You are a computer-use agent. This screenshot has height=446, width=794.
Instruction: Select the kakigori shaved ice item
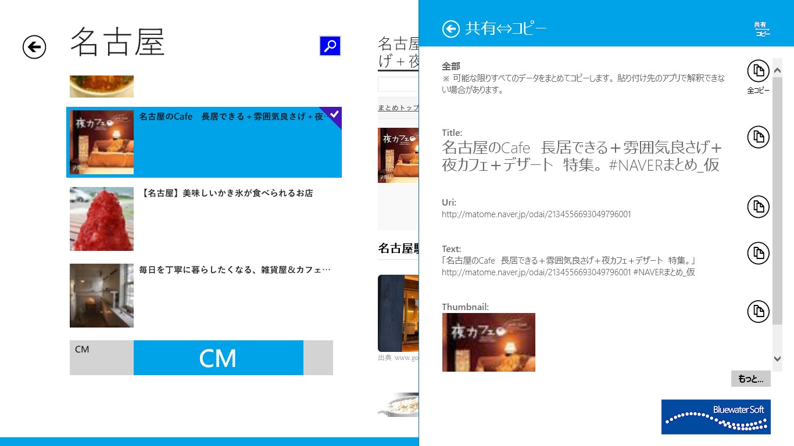pos(203,219)
